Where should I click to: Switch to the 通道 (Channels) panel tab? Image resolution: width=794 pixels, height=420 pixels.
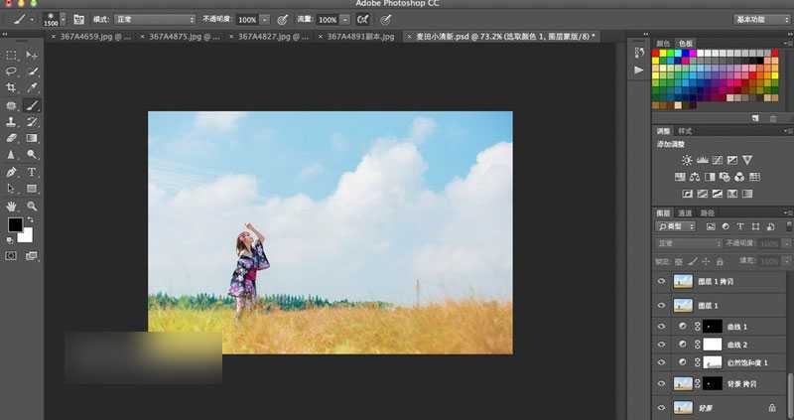click(x=686, y=212)
